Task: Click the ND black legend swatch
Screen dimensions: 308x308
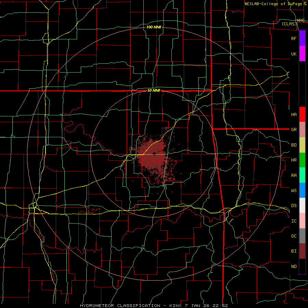Action: coord(302,266)
